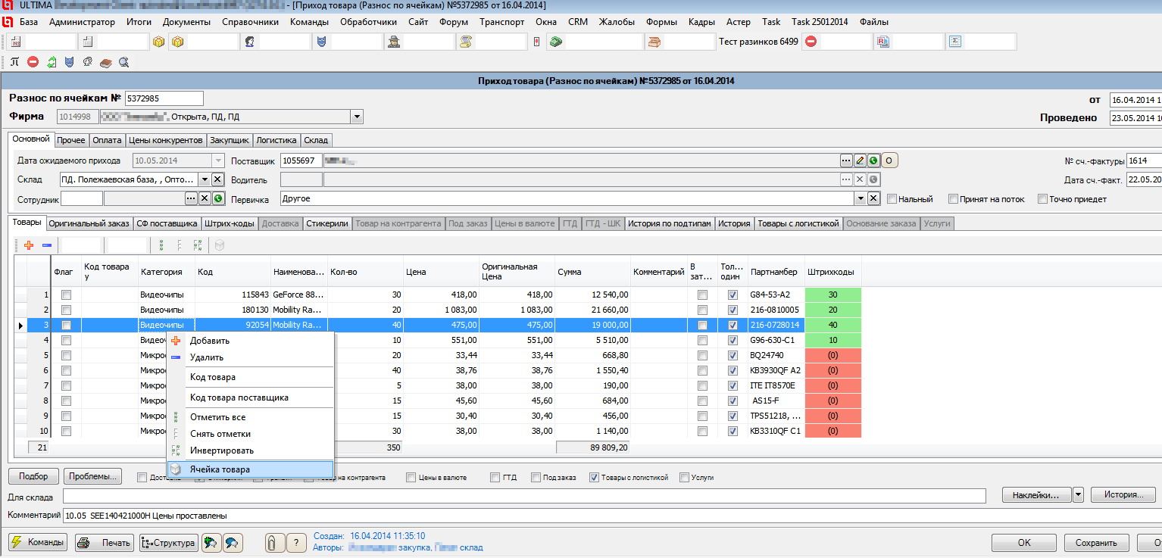Enable the Точно приедет checkbox
Screen dimensions: 1162x558
1043,199
